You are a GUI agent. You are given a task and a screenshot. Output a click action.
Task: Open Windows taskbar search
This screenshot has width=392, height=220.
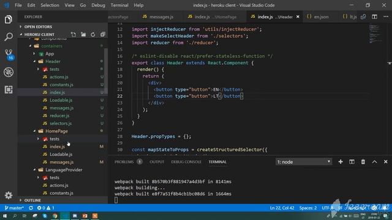coord(15,216)
